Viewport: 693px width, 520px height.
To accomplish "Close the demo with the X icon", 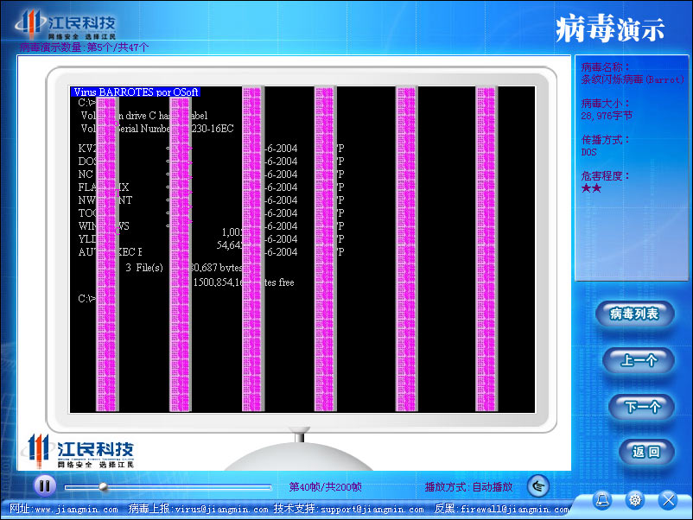I will pos(668,499).
